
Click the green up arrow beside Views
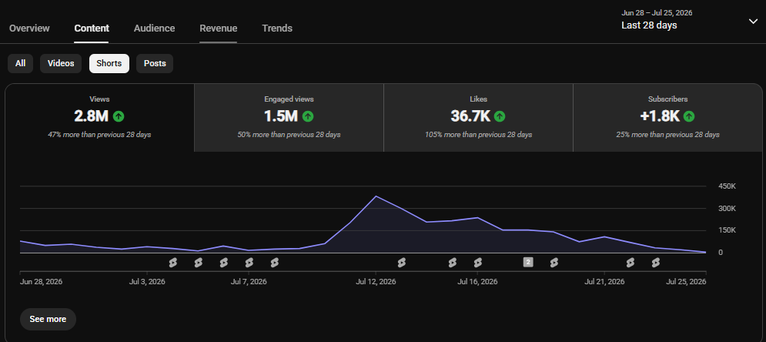[119, 116]
